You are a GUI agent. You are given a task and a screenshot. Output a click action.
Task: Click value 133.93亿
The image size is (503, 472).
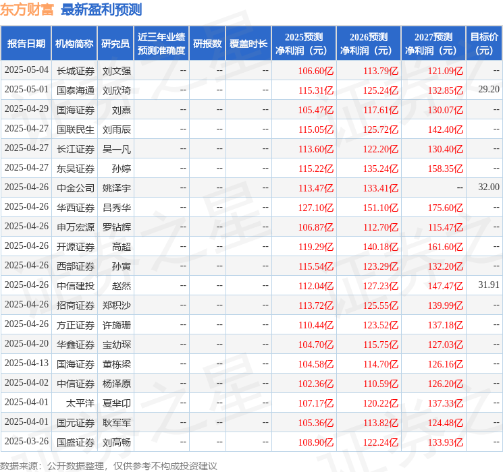[446, 442]
